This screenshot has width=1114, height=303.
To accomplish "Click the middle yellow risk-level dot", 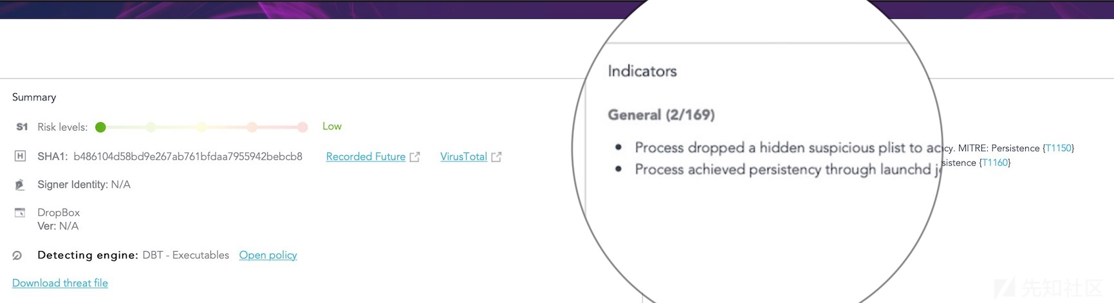I will click(x=201, y=127).
